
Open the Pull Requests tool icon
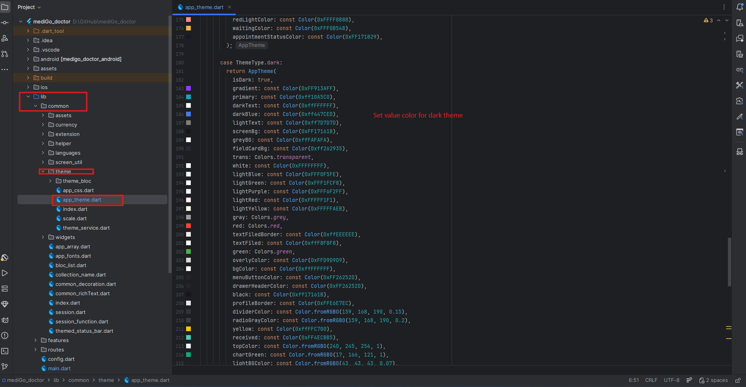click(5, 54)
